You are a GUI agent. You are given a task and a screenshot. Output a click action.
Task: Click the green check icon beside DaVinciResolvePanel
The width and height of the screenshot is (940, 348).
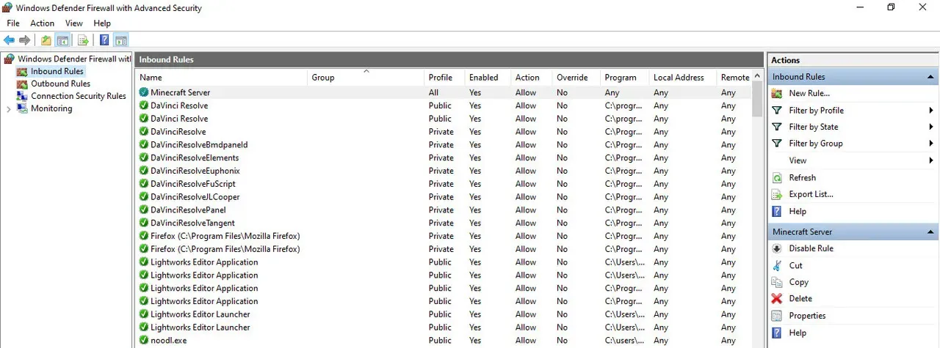pyautogui.click(x=144, y=210)
